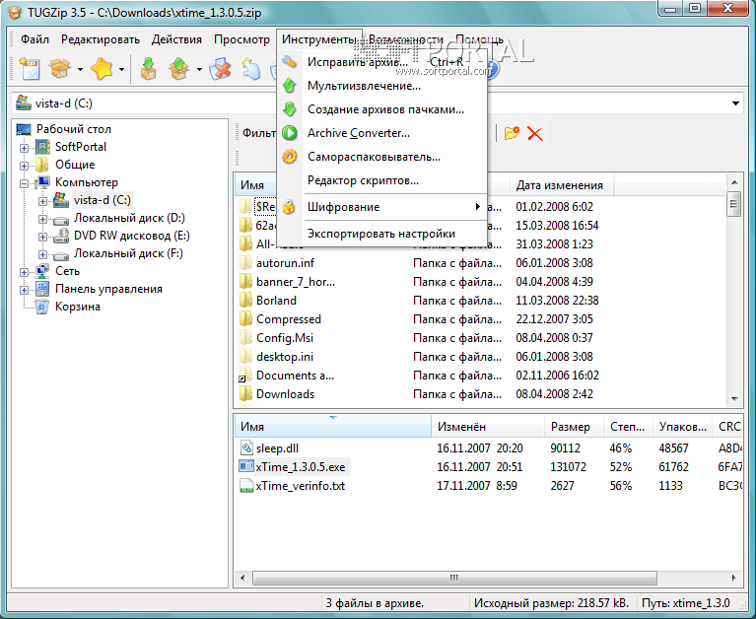Screen dimensions: 756x619
Task: Choose Редактор скриптов menu entry
Action: tap(381, 180)
